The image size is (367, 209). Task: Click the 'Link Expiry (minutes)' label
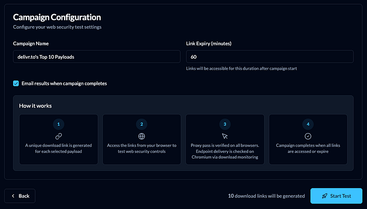coord(209,43)
